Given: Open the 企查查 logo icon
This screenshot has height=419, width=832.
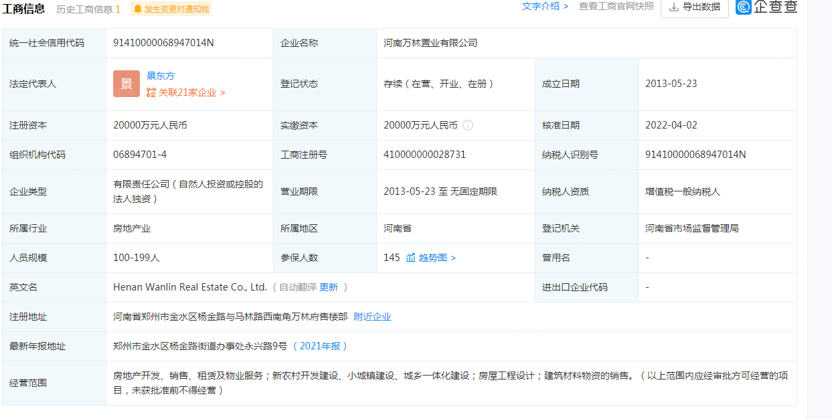Looking at the screenshot, I should coord(743,7).
